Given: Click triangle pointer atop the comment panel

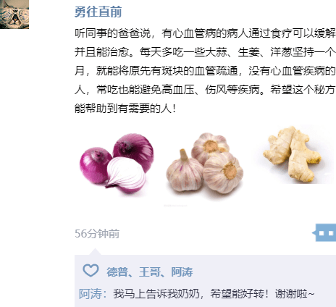Looking at the screenshot, I should click(95, 251).
